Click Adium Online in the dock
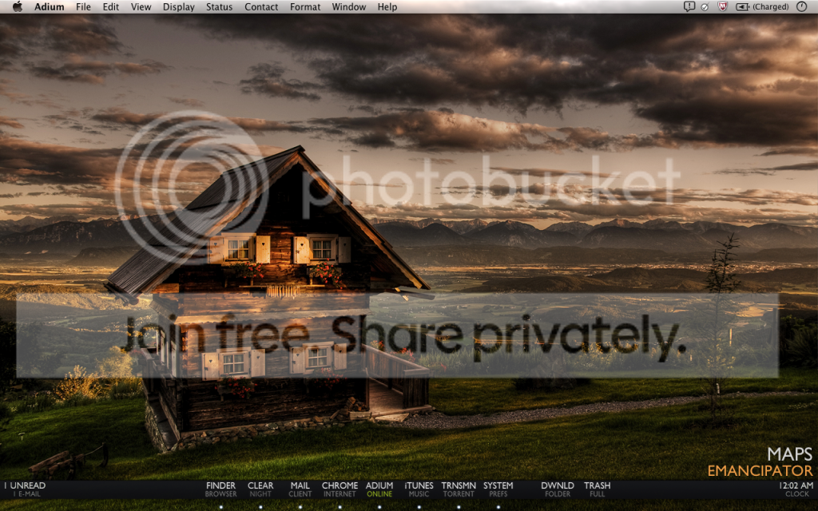 point(379,489)
